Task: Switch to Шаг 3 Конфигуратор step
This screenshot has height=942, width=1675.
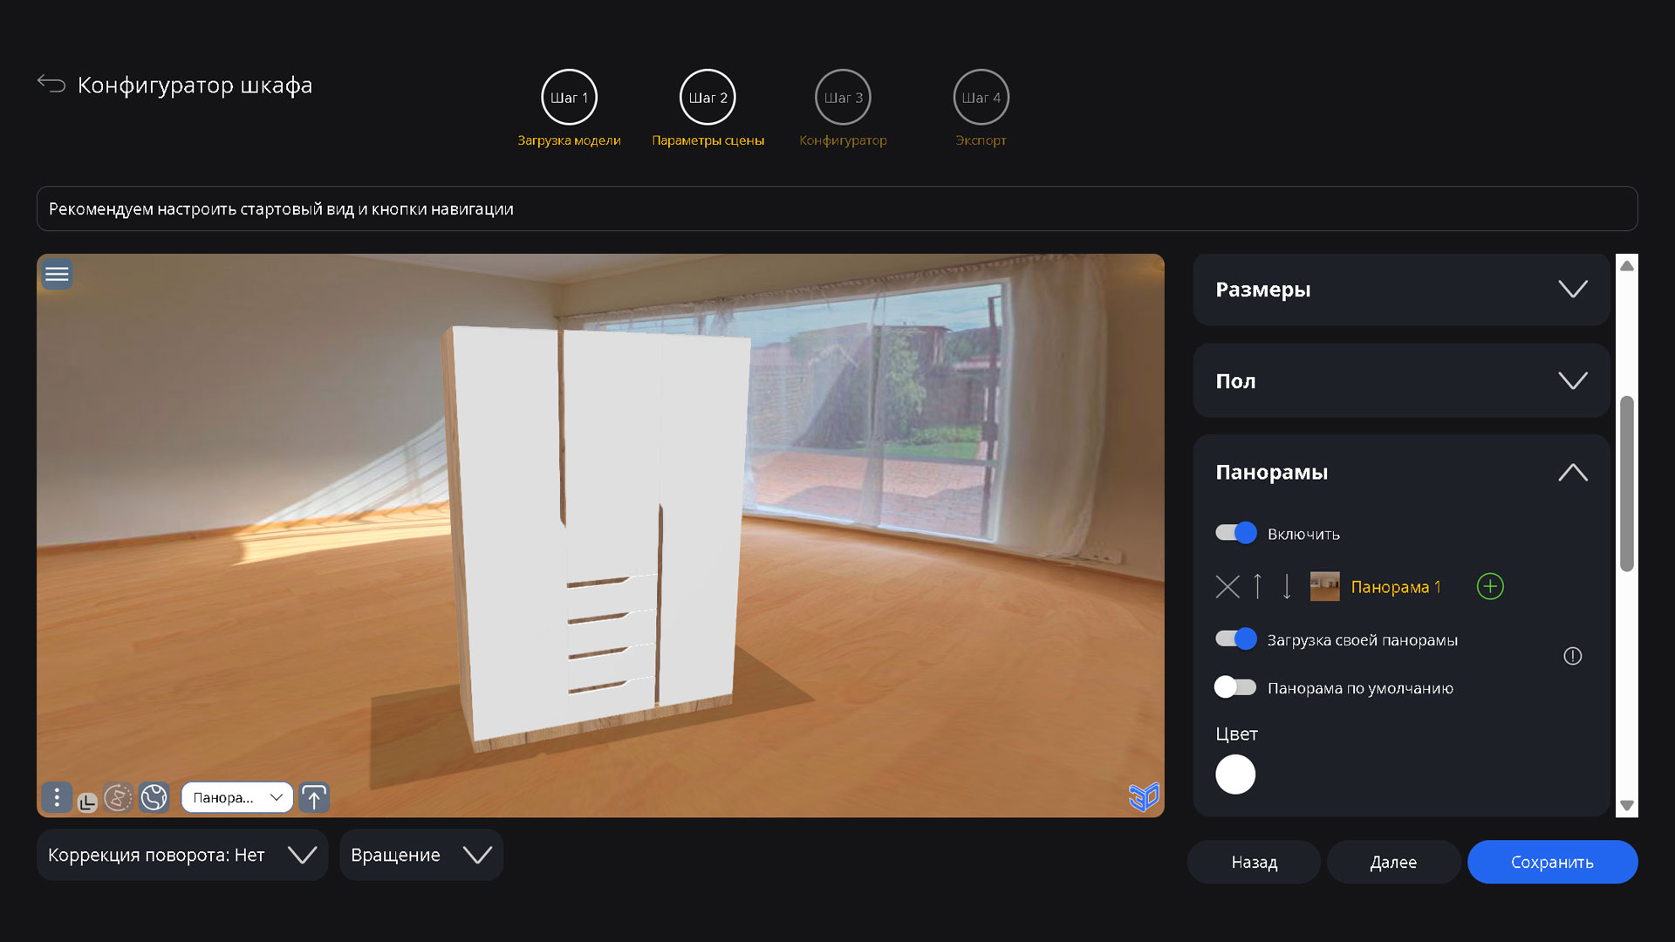Action: (842, 97)
